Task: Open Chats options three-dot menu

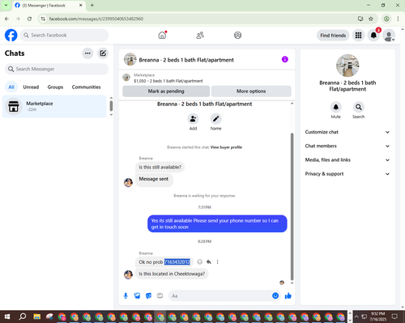Action: pyautogui.click(x=87, y=53)
